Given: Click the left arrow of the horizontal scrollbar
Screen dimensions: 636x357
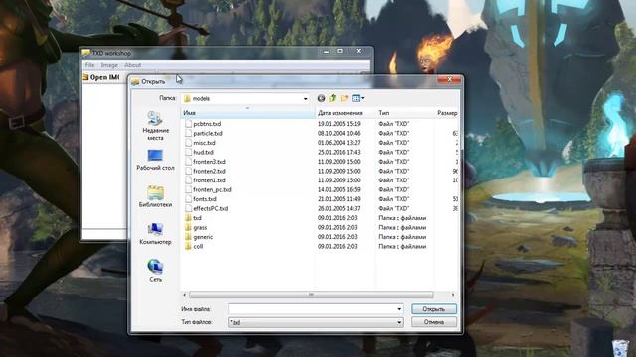Looking at the screenshot, I should tap(185, 295).
